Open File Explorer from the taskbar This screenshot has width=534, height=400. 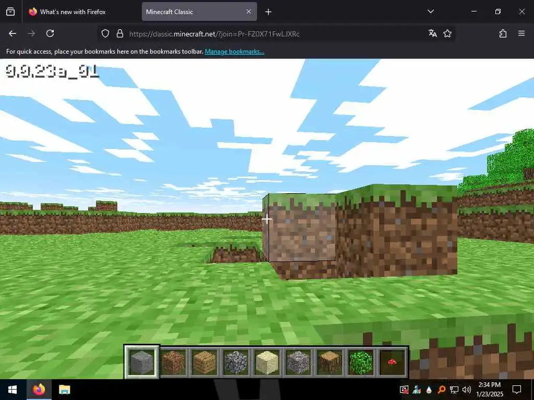pos(64,390)
